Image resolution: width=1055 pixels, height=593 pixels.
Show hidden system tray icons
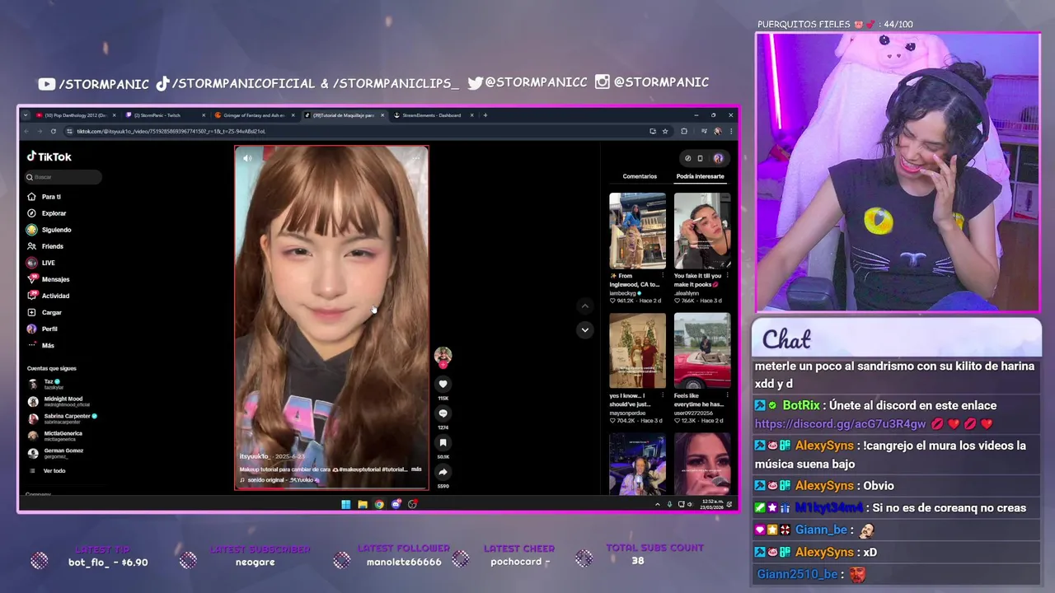pyautogui.click(x=657, y=504)
